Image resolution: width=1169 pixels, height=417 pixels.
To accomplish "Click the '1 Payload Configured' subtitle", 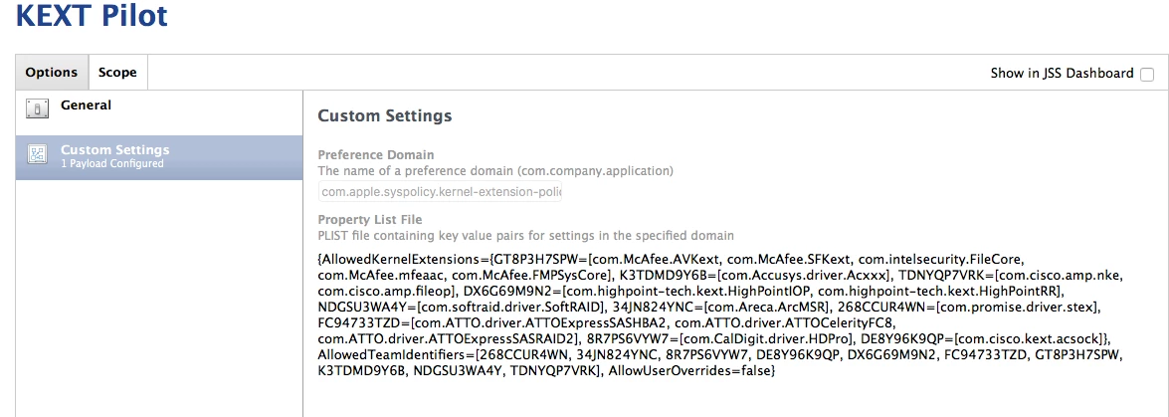I will coord(111,164).
